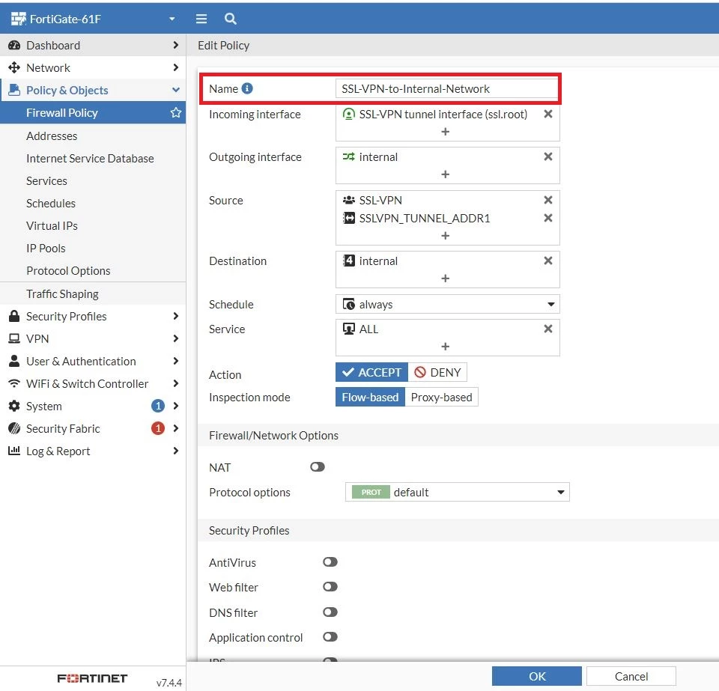Remove internal from Destination
Image resolution: width=719 pixels, height=691 pixels.
click(x=547, y=261)
